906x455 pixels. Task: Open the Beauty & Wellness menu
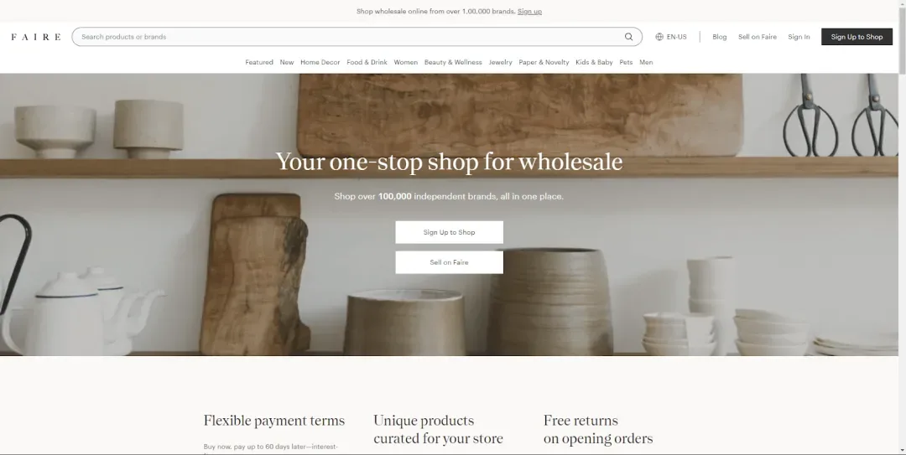(x=453, y=62)
